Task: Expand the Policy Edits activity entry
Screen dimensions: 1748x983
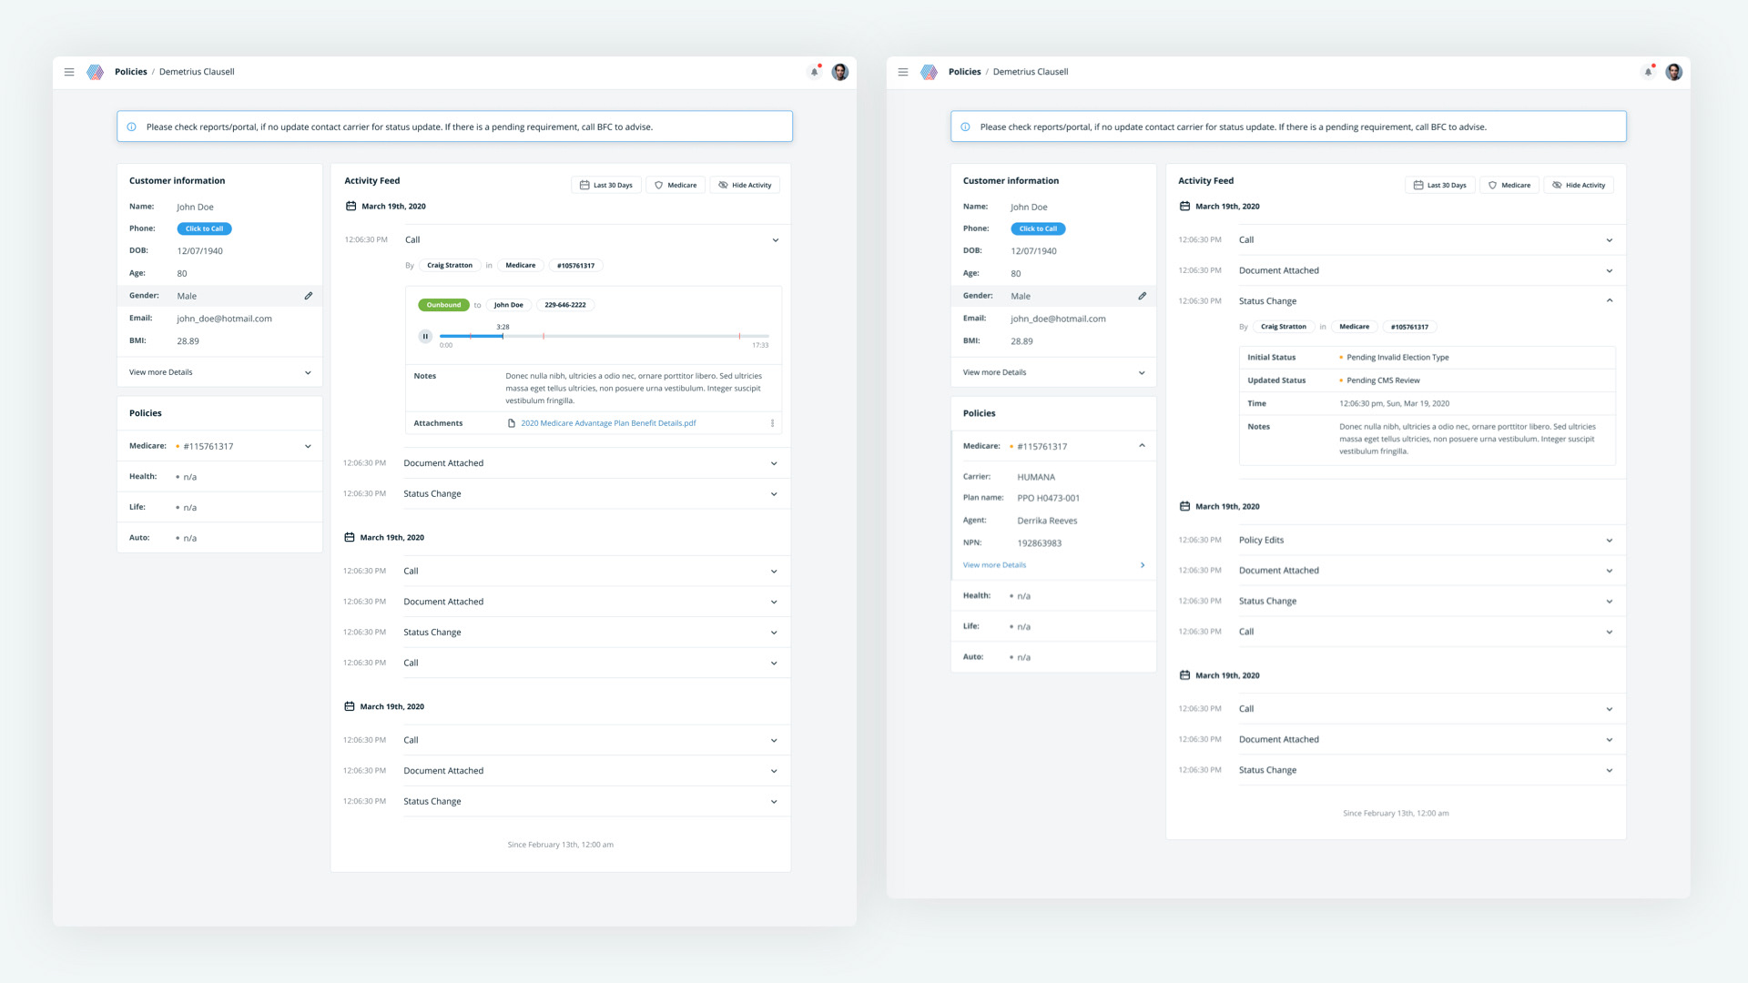Action: click(1609, 541)
